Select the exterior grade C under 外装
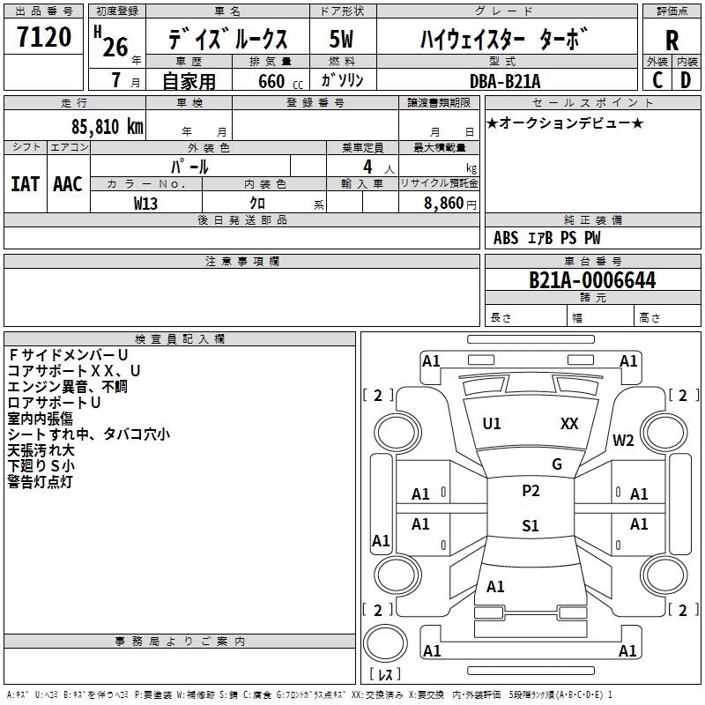This screenshot has width=705, height=705. [657, 80]
